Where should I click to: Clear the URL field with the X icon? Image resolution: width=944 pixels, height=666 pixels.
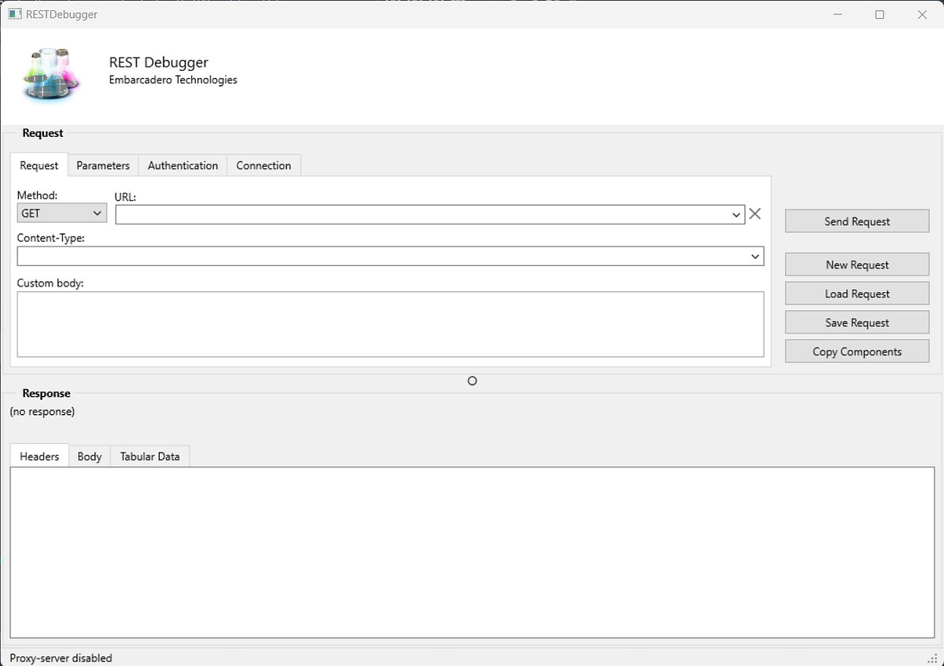click(x=754, y=213)
